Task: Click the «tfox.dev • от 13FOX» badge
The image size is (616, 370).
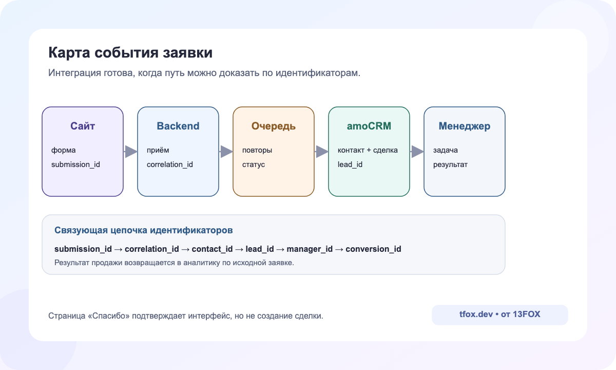Action: (x=500, y=314)
